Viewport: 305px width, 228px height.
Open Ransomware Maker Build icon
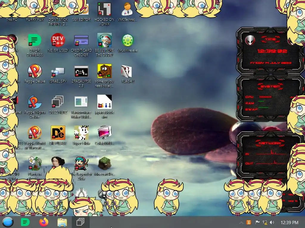[81, 102]
